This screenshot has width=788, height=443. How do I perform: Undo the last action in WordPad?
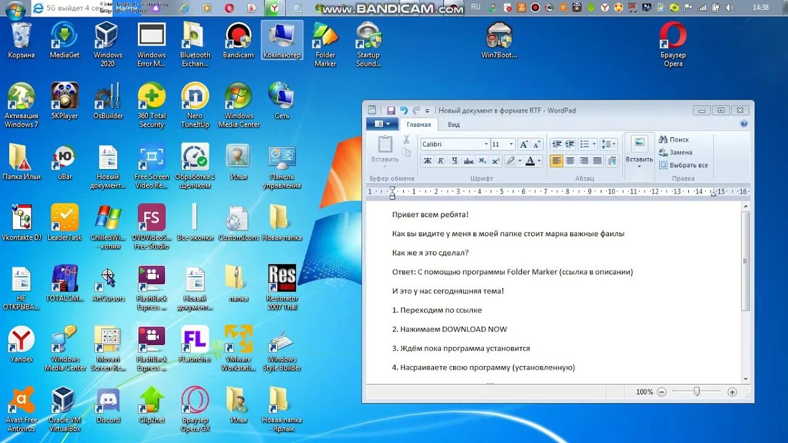pyautogui.click(x=404, y=111)
